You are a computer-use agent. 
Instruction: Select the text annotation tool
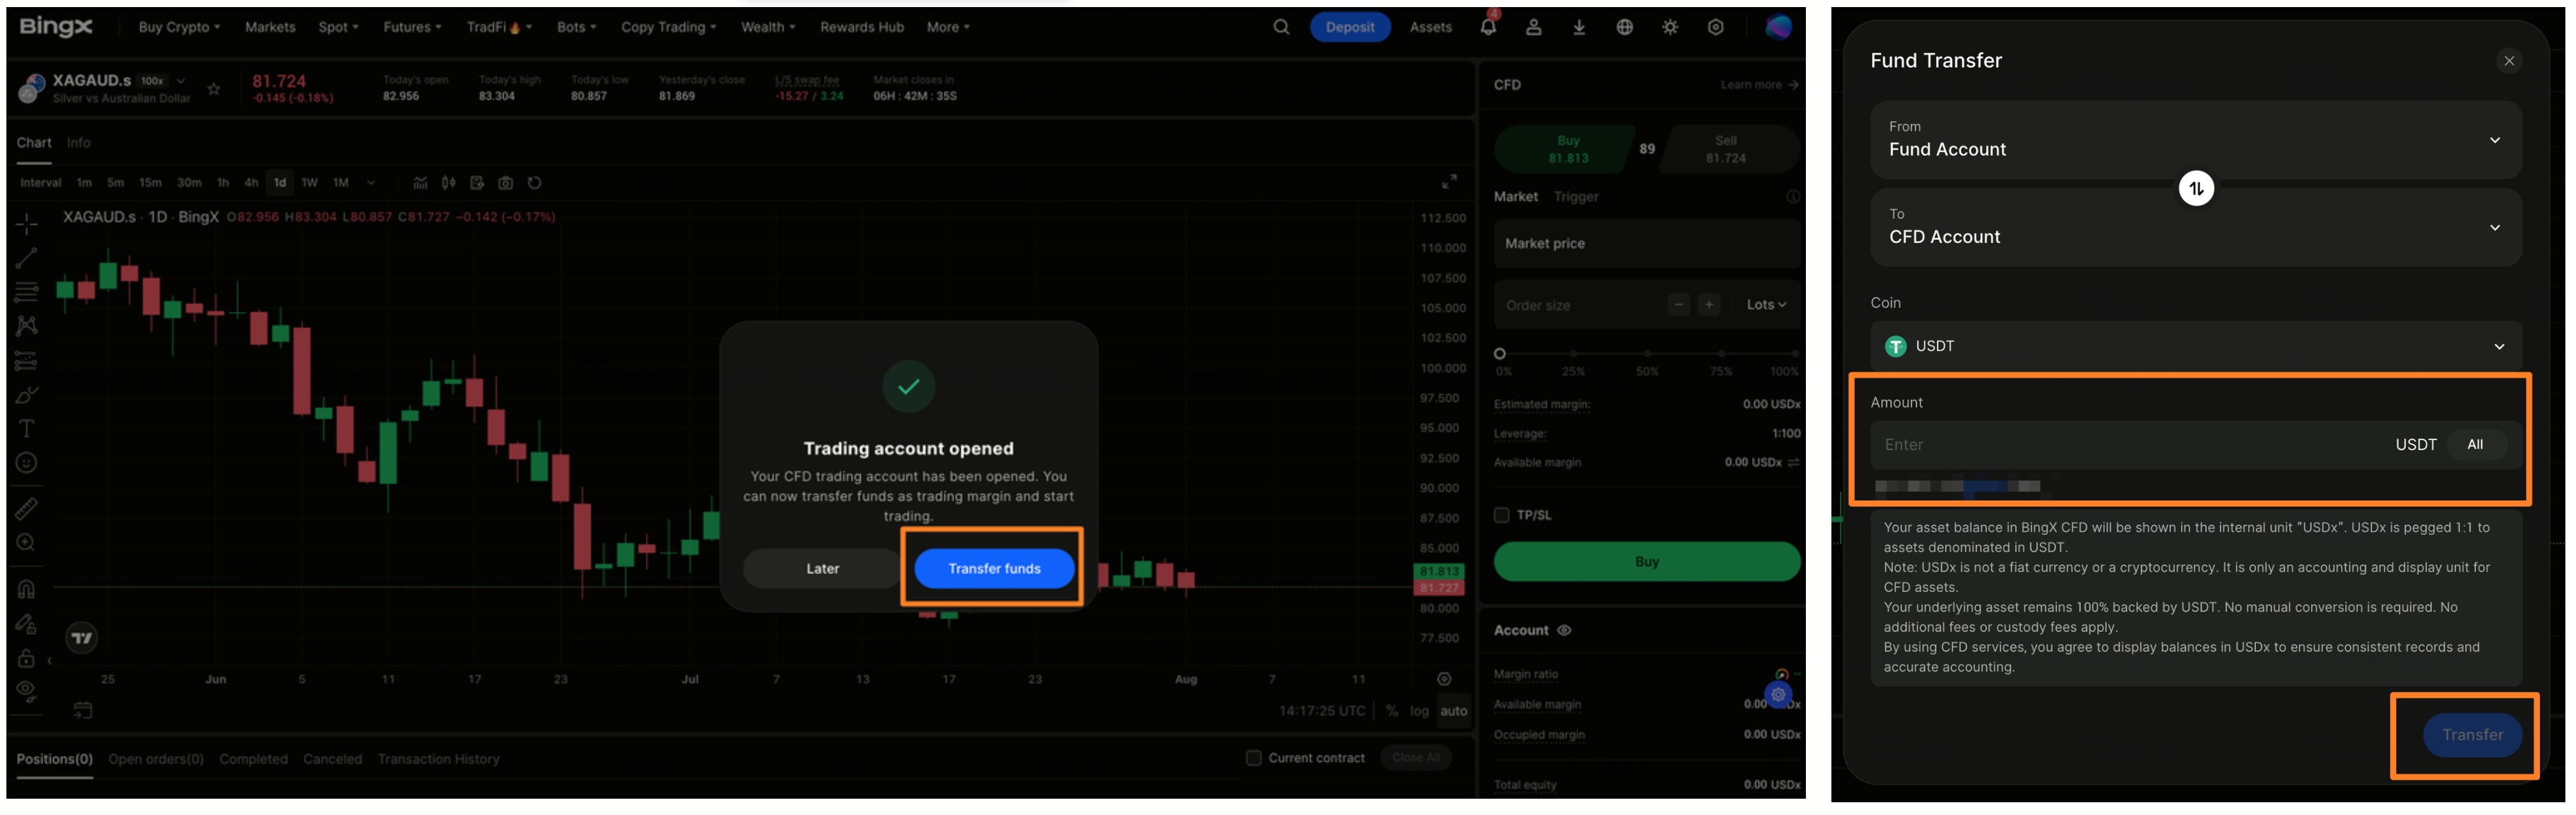27,429
